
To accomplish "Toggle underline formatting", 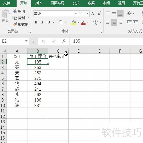I will click(49, 22).
